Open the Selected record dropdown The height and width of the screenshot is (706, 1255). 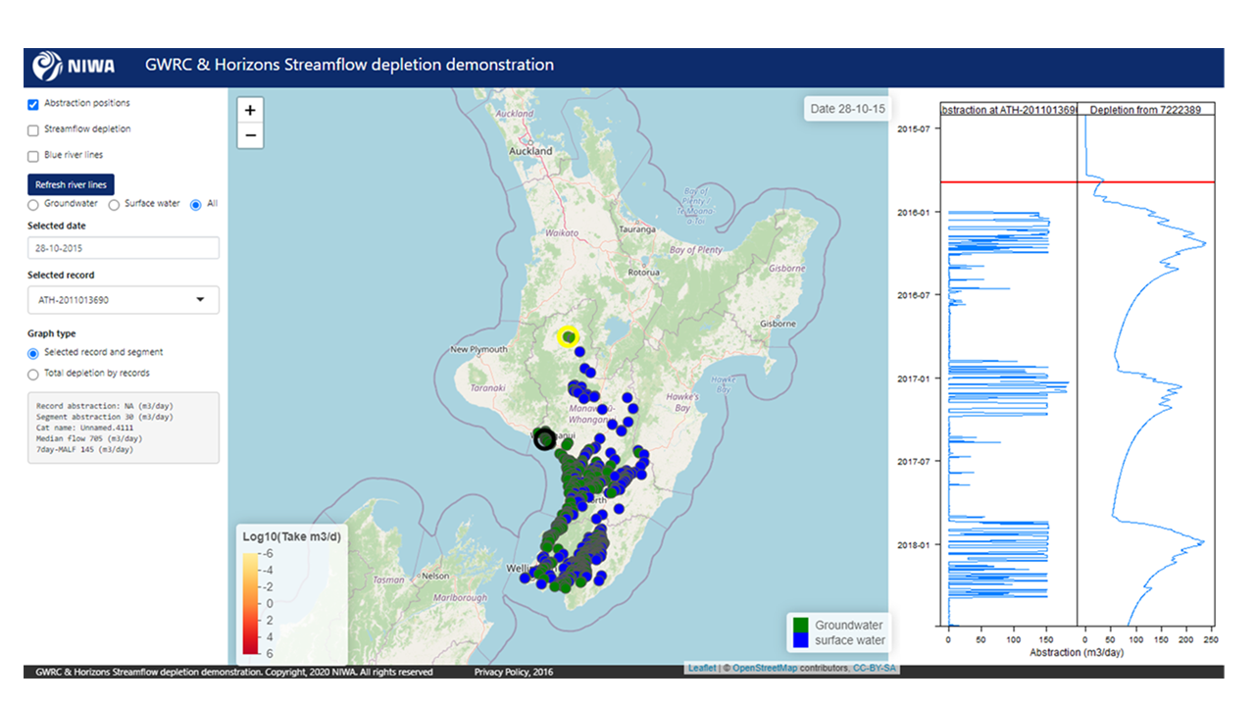pyautogui.click(x=124, y=300)
